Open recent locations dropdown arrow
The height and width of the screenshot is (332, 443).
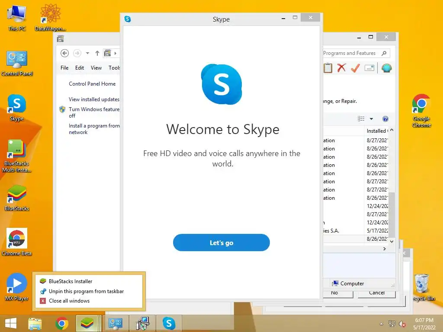pyautogui.click(x=87, y=53)
